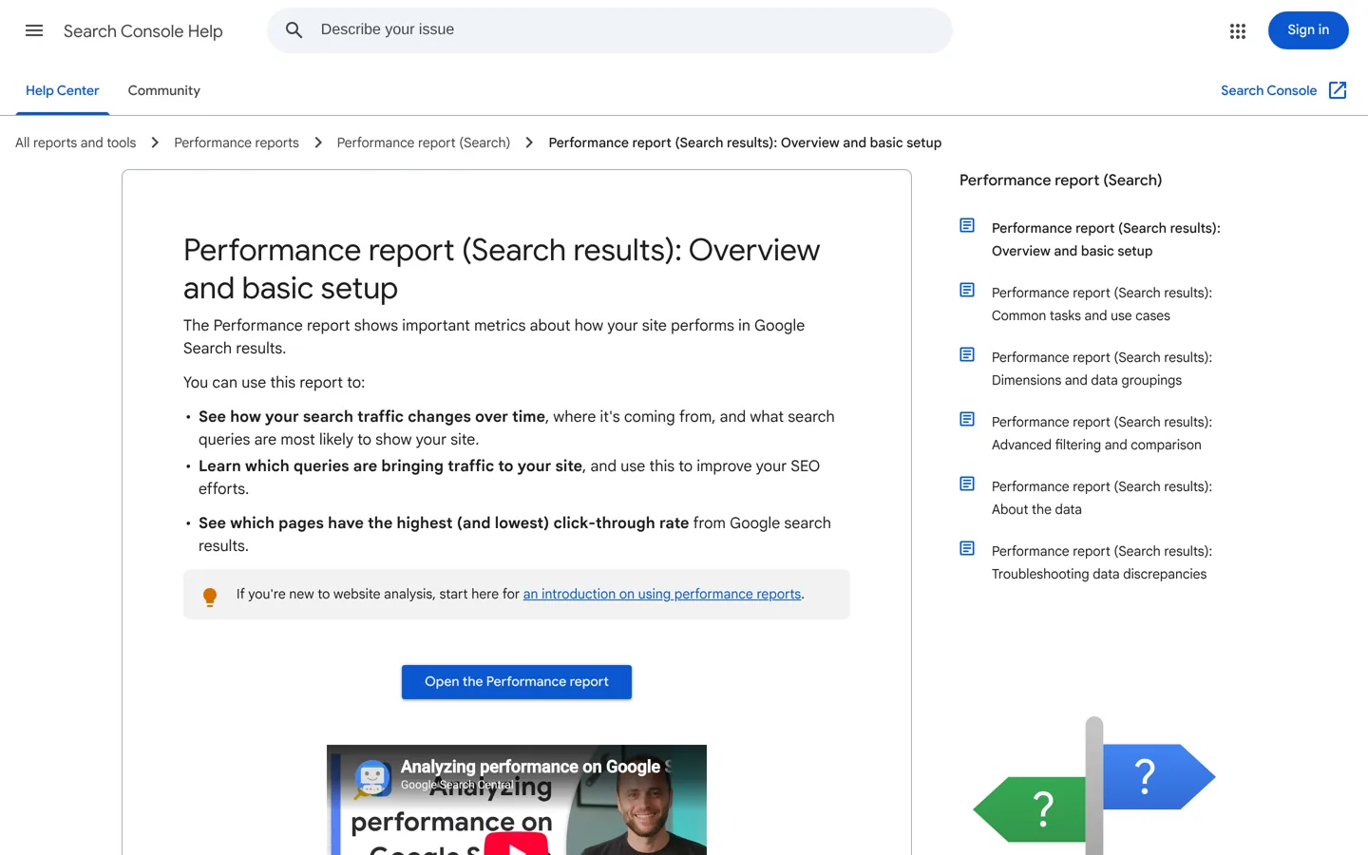
Task: Click the current page breadcrumb, Overview and basic setup
Action: (745, 142)
